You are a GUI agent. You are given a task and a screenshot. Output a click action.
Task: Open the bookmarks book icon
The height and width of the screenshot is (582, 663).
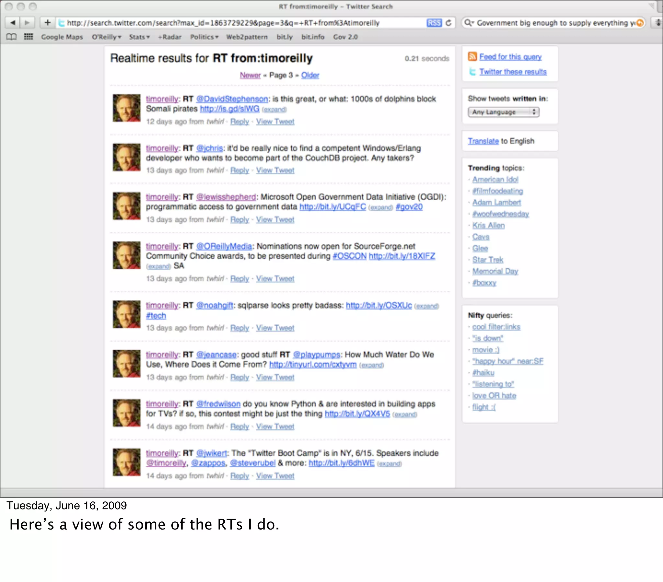click(11, 37)
